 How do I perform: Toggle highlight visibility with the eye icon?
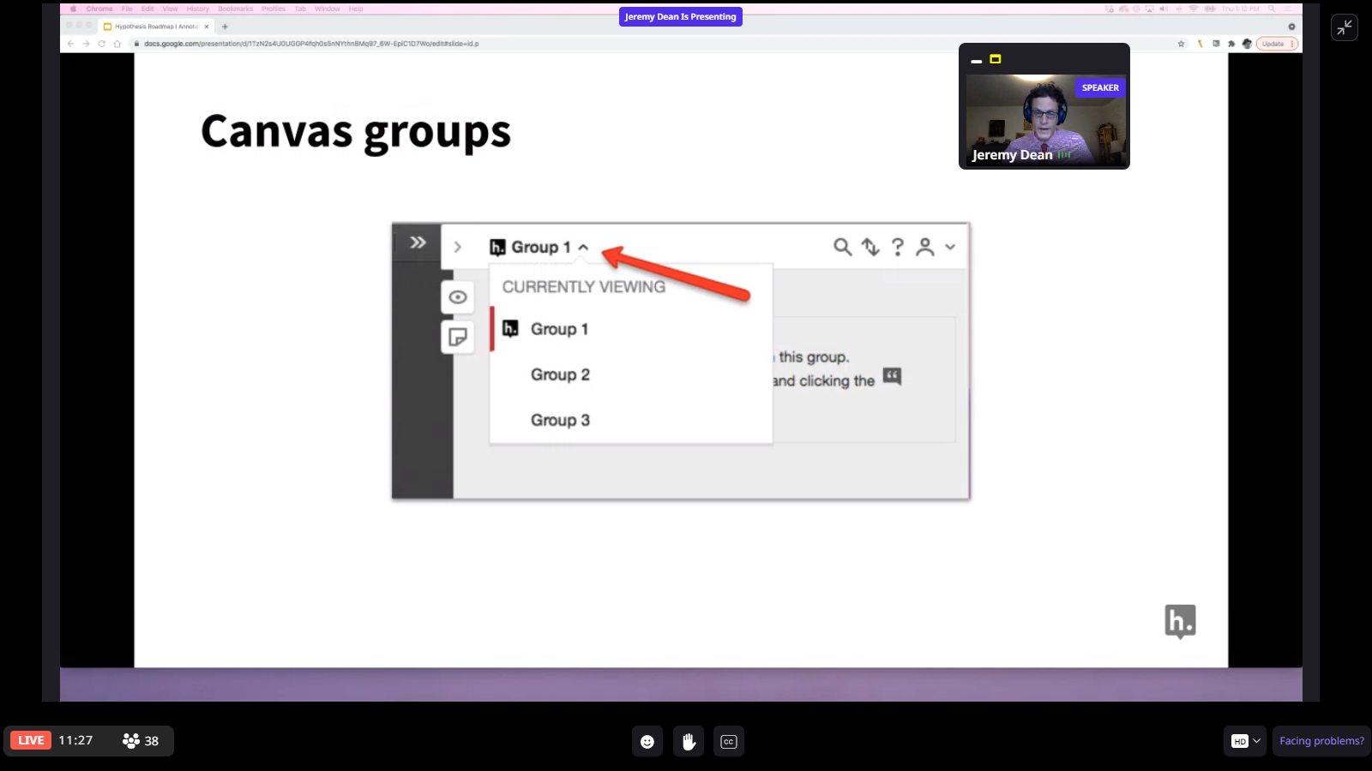pos(458,297)
